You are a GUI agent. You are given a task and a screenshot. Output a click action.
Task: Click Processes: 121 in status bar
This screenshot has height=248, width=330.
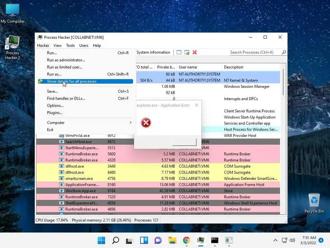[146, 220]
